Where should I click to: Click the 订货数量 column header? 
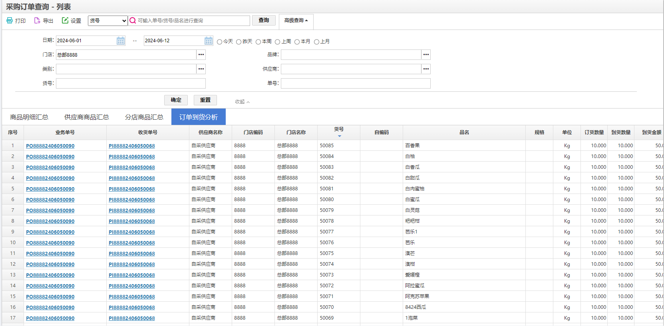click(x=594, y=132)
